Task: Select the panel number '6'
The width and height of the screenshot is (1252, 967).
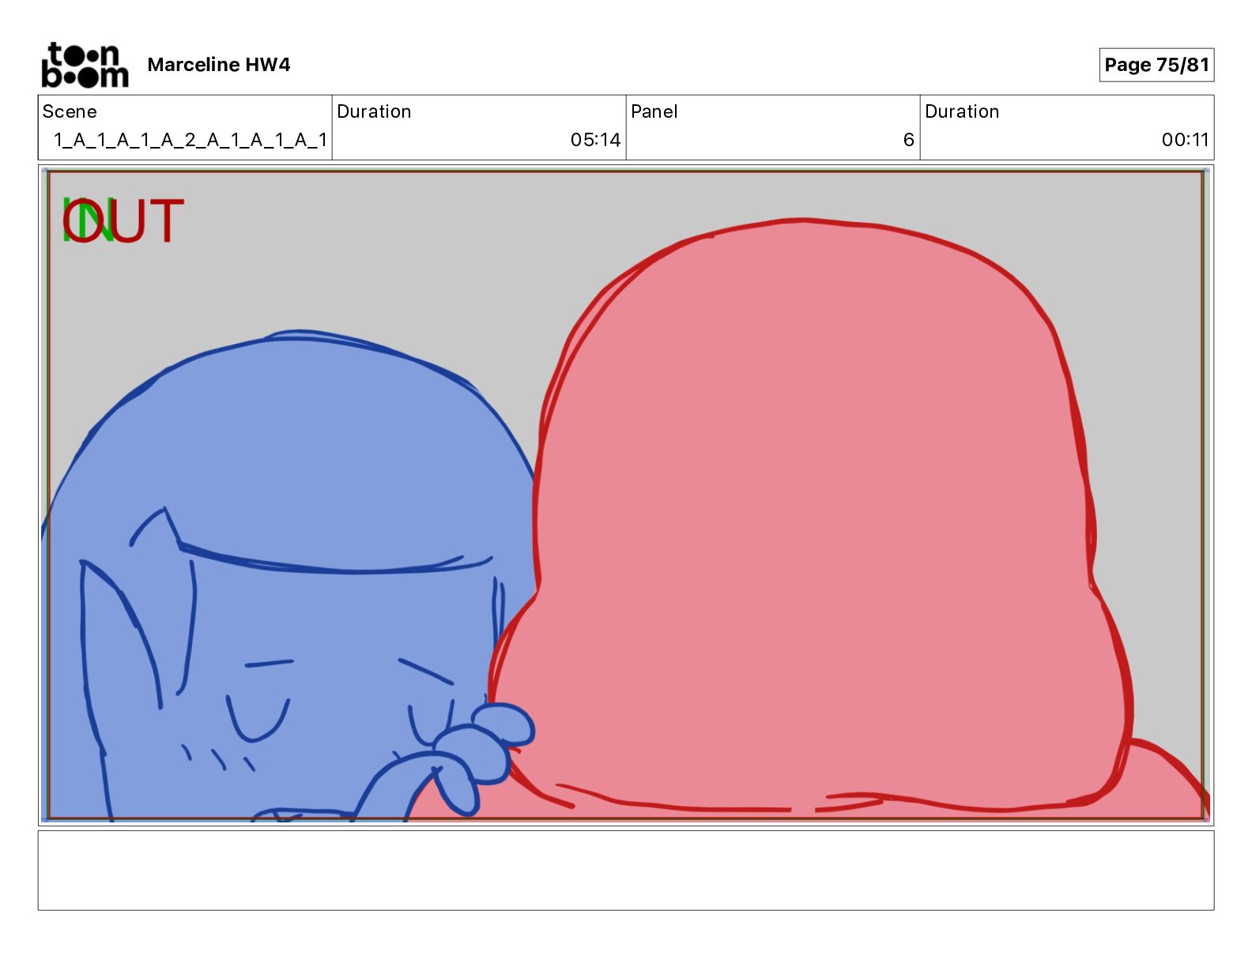Action: [x=909, y=140]
